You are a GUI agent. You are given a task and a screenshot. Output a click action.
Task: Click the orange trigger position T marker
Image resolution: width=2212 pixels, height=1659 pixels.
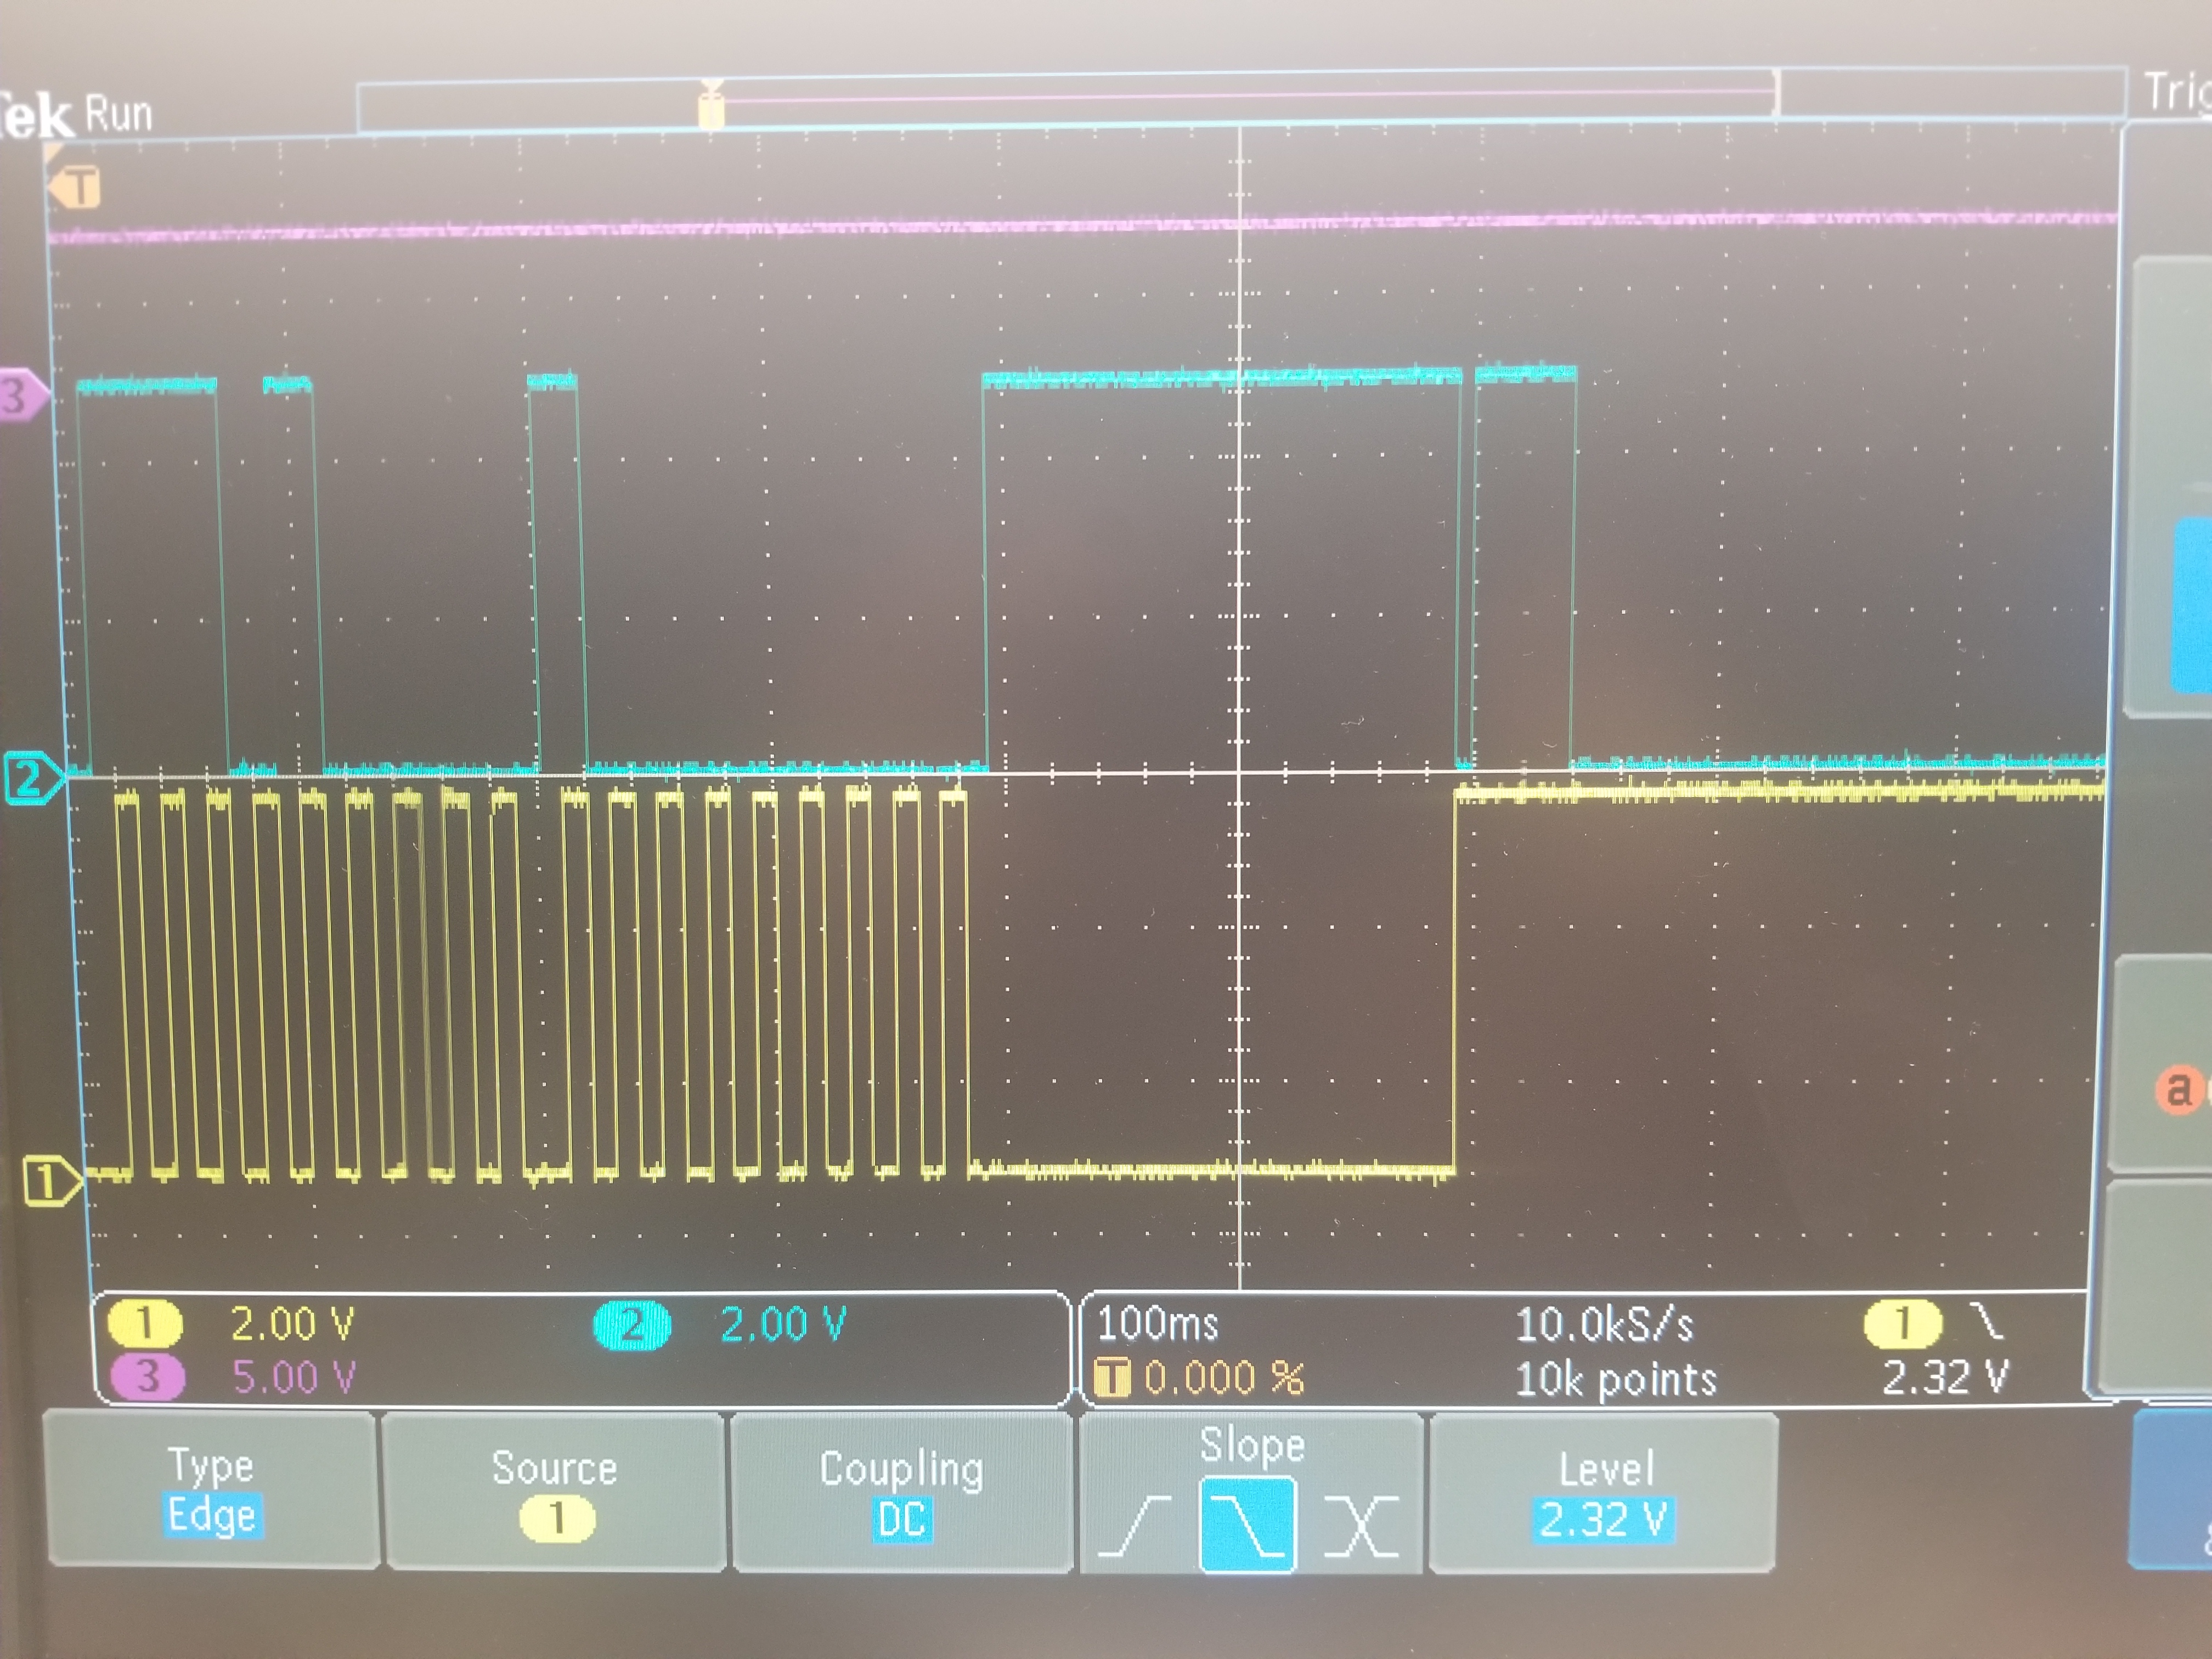[x=77, y=187]
